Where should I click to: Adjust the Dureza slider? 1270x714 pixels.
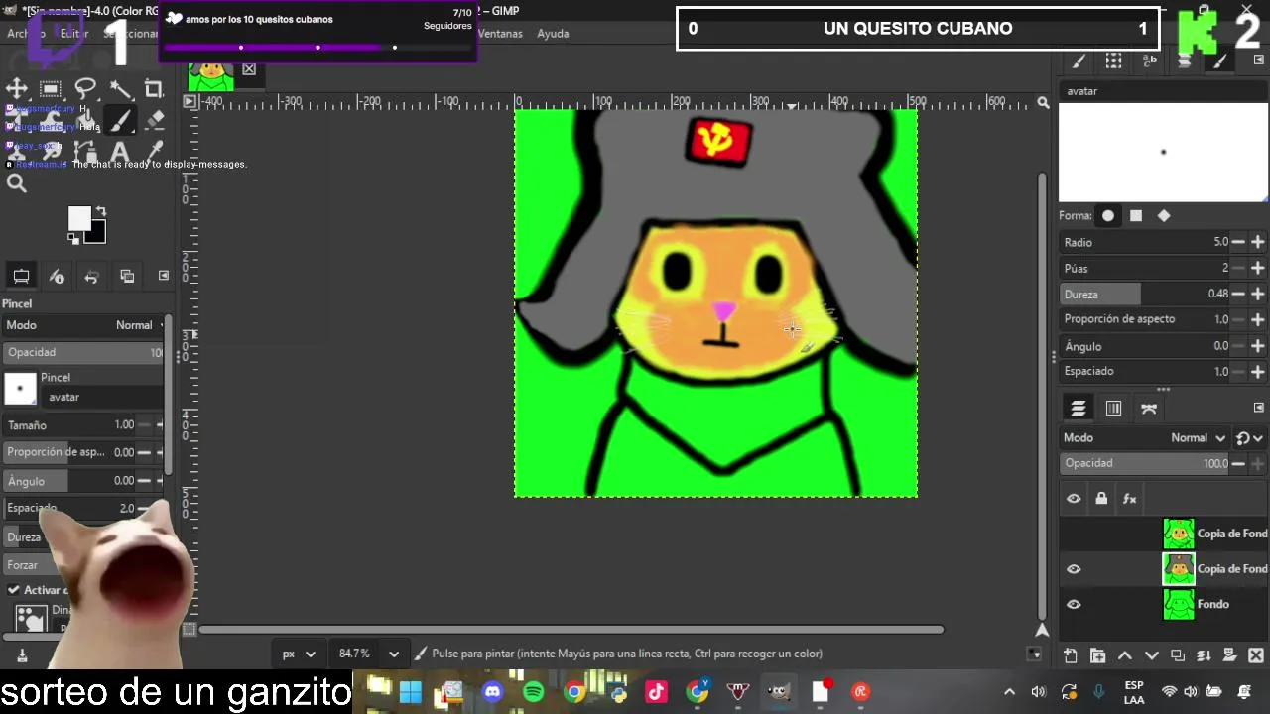(1144, 294)
